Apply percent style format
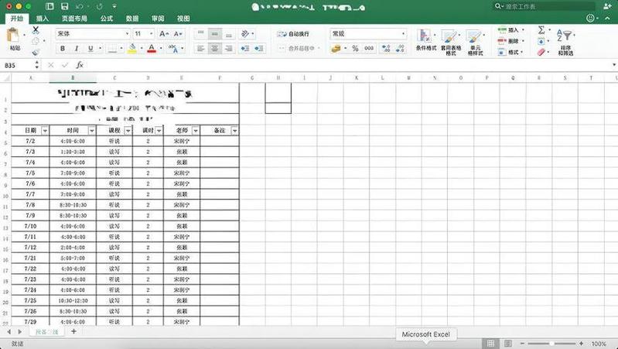 (x=355, y=49)
